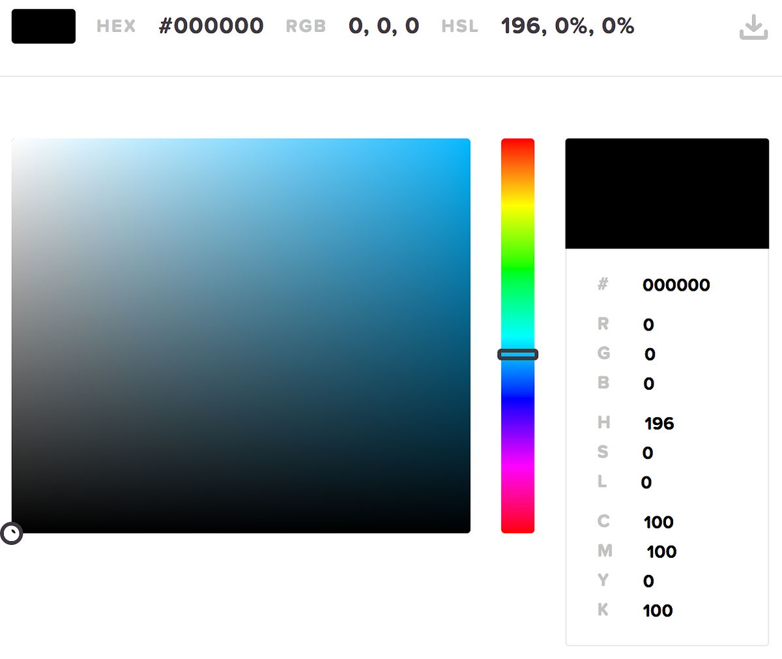Click the circular selector on the gradient picker
Viewport: 782px width, 659px height.
[x=12, y=533]
